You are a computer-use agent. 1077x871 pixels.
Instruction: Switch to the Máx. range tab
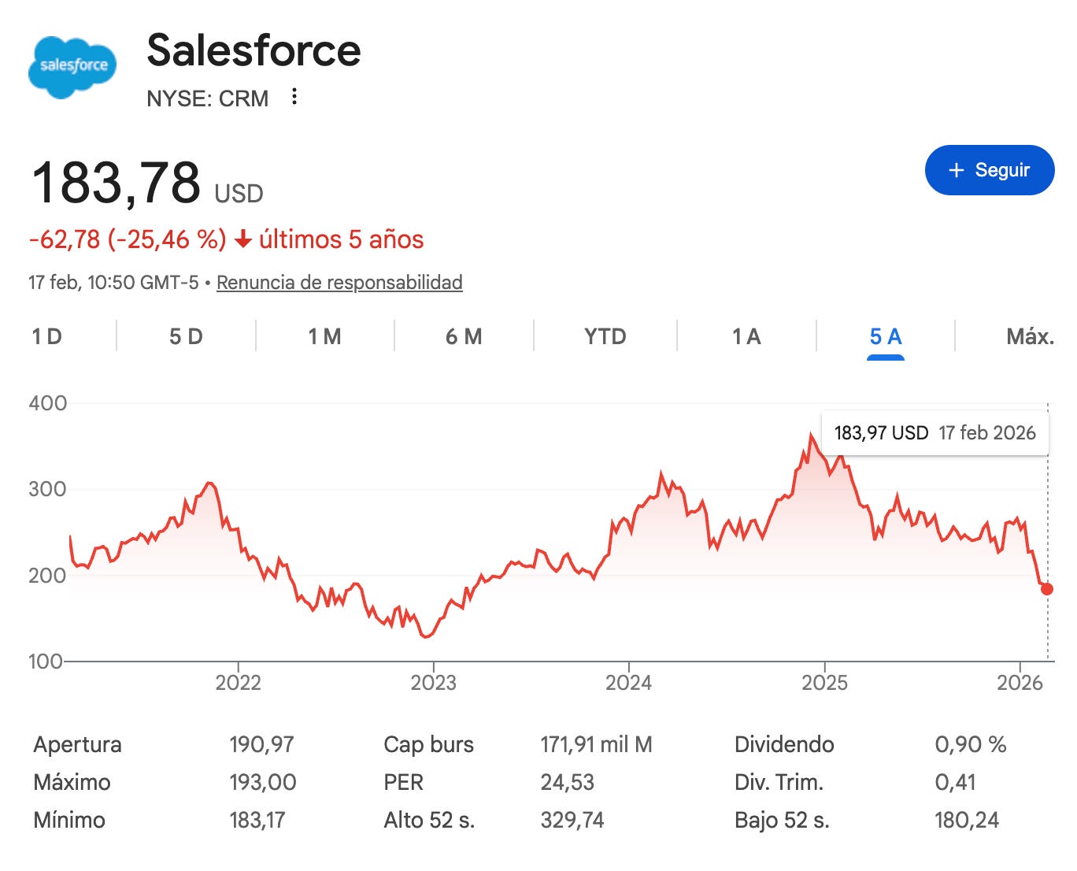click(x=1030, y=337)
